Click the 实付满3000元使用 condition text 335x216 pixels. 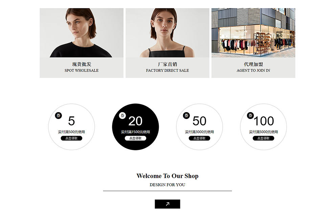click(199, 132)
